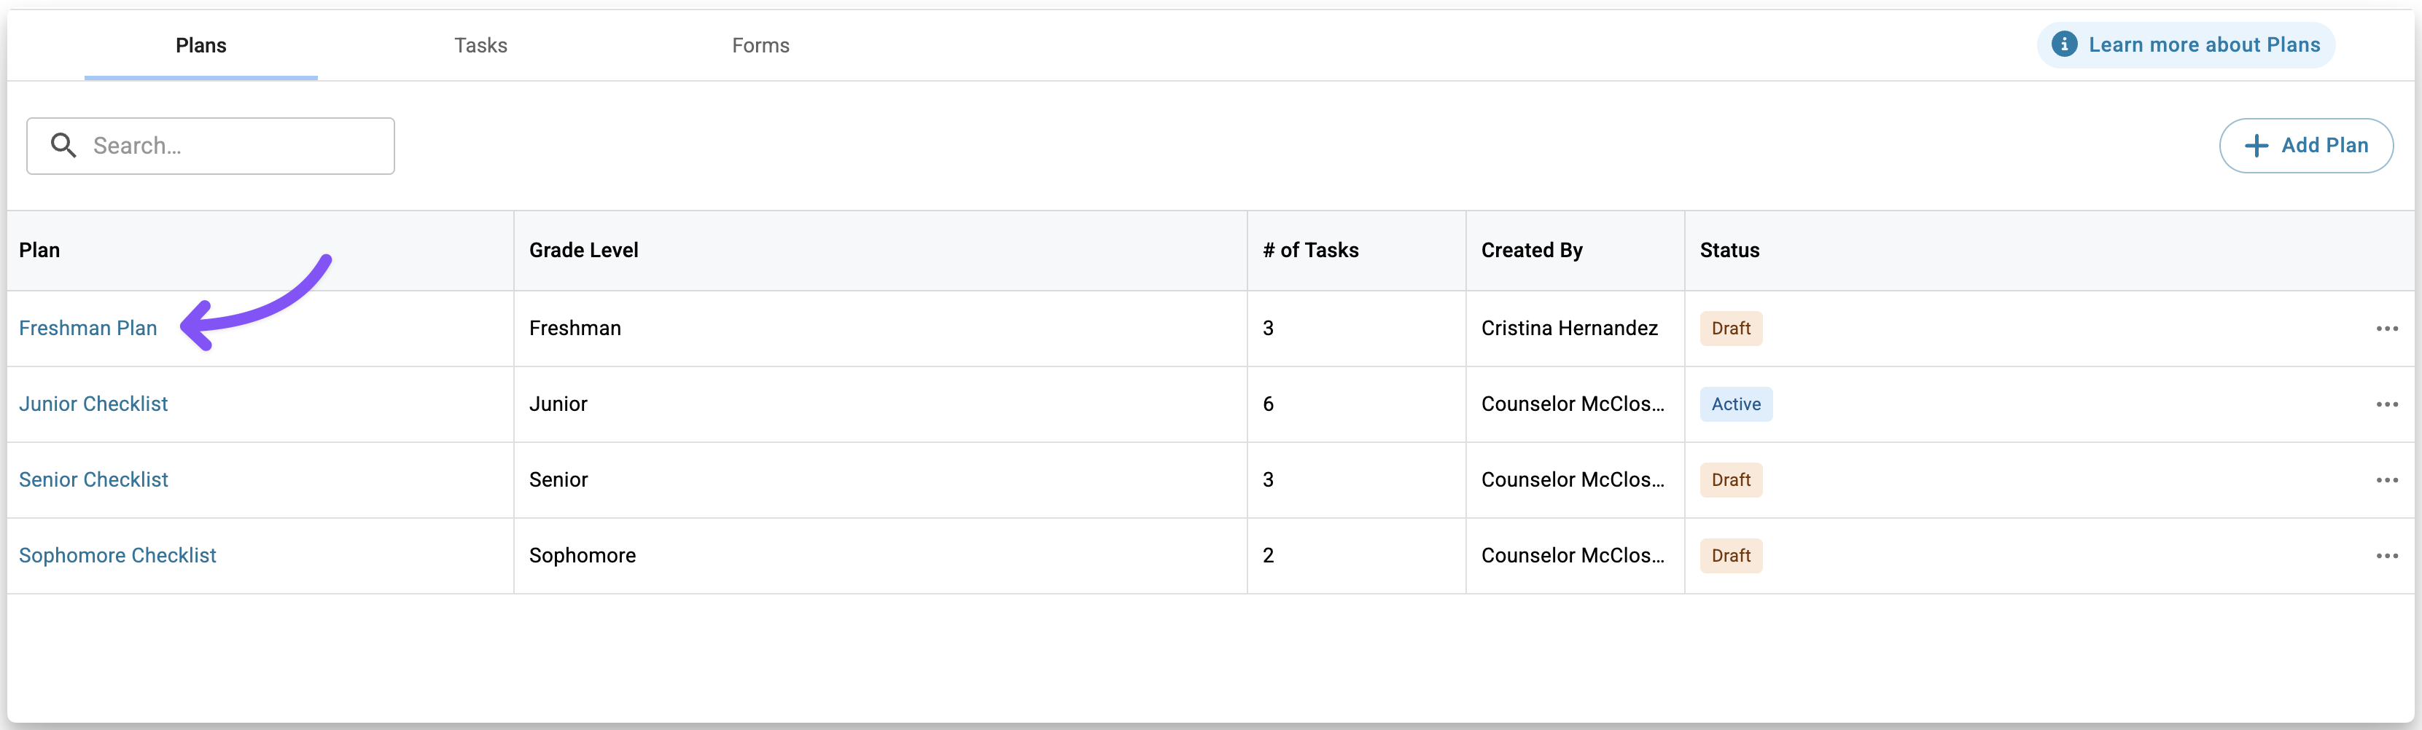Switch to the Forms tab
This screenshot has width=2422, height=730.
760,45
